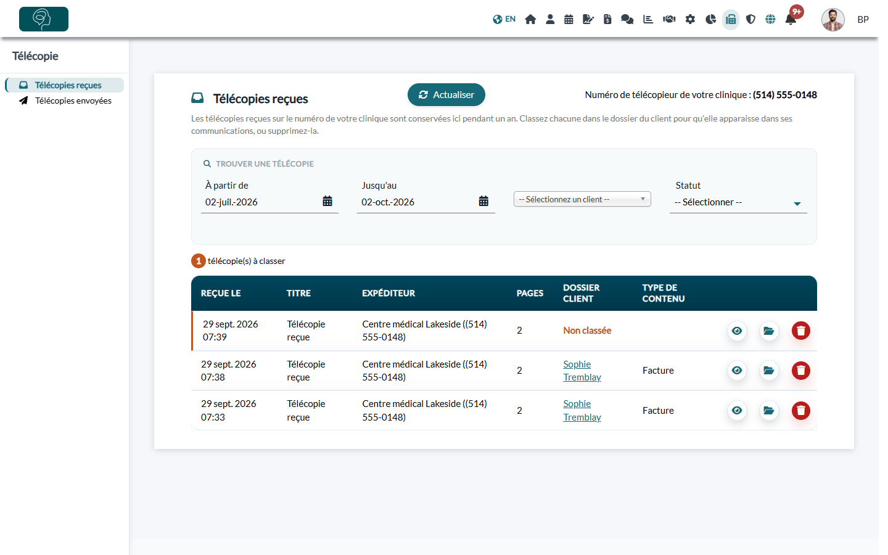Screen dimensions: 888x555
Task: Click Facture in the 07:33 row
Action: (658, 411)
